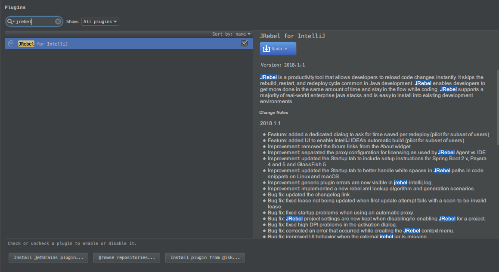The width and height of the screenshot is (499, 272).
Task: Click the magnifier search history icon
Action: click(11, 21)
